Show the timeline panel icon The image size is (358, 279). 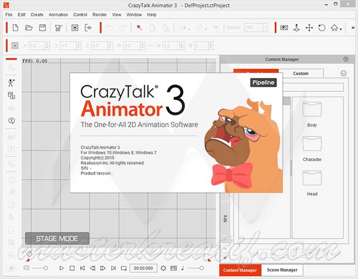174,268
